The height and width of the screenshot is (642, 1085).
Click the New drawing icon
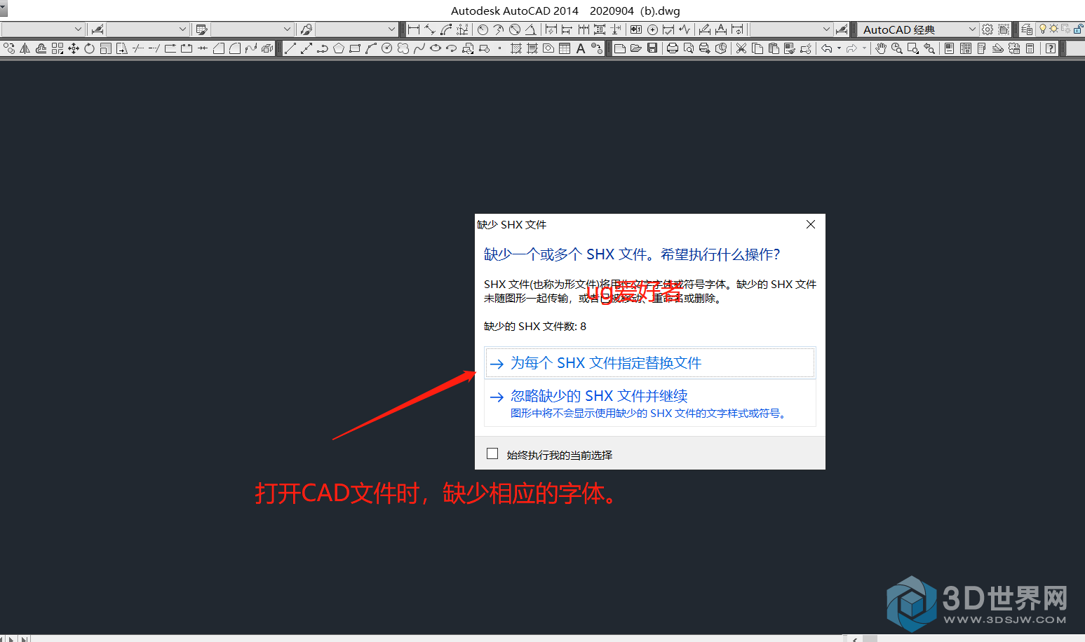coord(620,48)
